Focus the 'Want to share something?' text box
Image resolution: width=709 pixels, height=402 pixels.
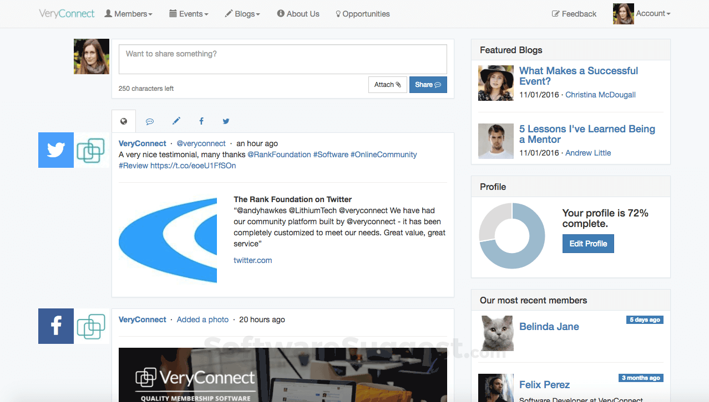click(x=282, y=59)
